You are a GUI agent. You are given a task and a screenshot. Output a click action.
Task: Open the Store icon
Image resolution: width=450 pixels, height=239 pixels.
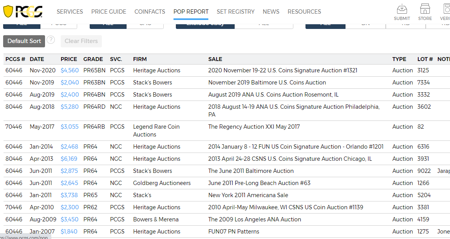pyautogui.click(x=425, y=12)
